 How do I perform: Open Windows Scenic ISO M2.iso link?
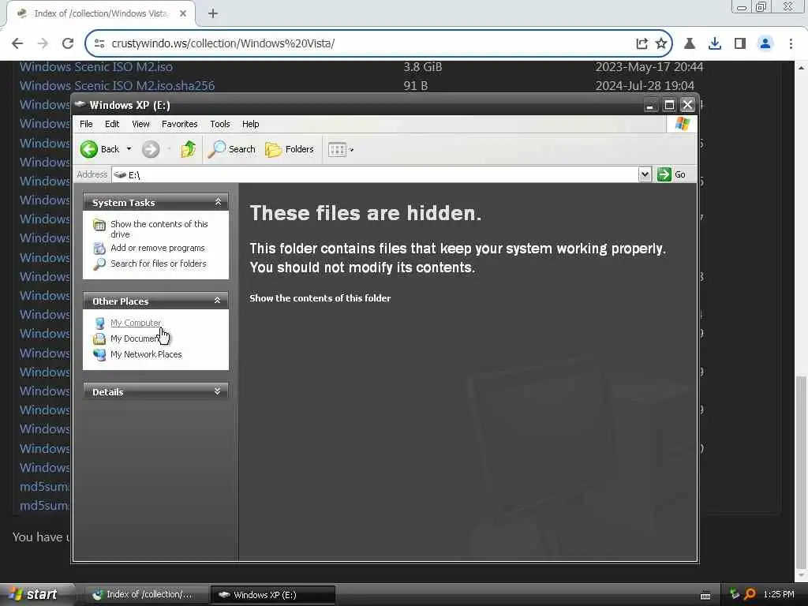click(x=95, y=67)
